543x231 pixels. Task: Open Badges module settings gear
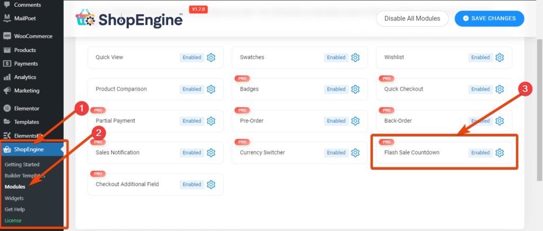pos(355,89)
